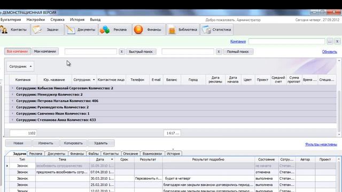Open the Фильтры неактивны link
Screen dimensions: 342x192
(x=321, y=145)
